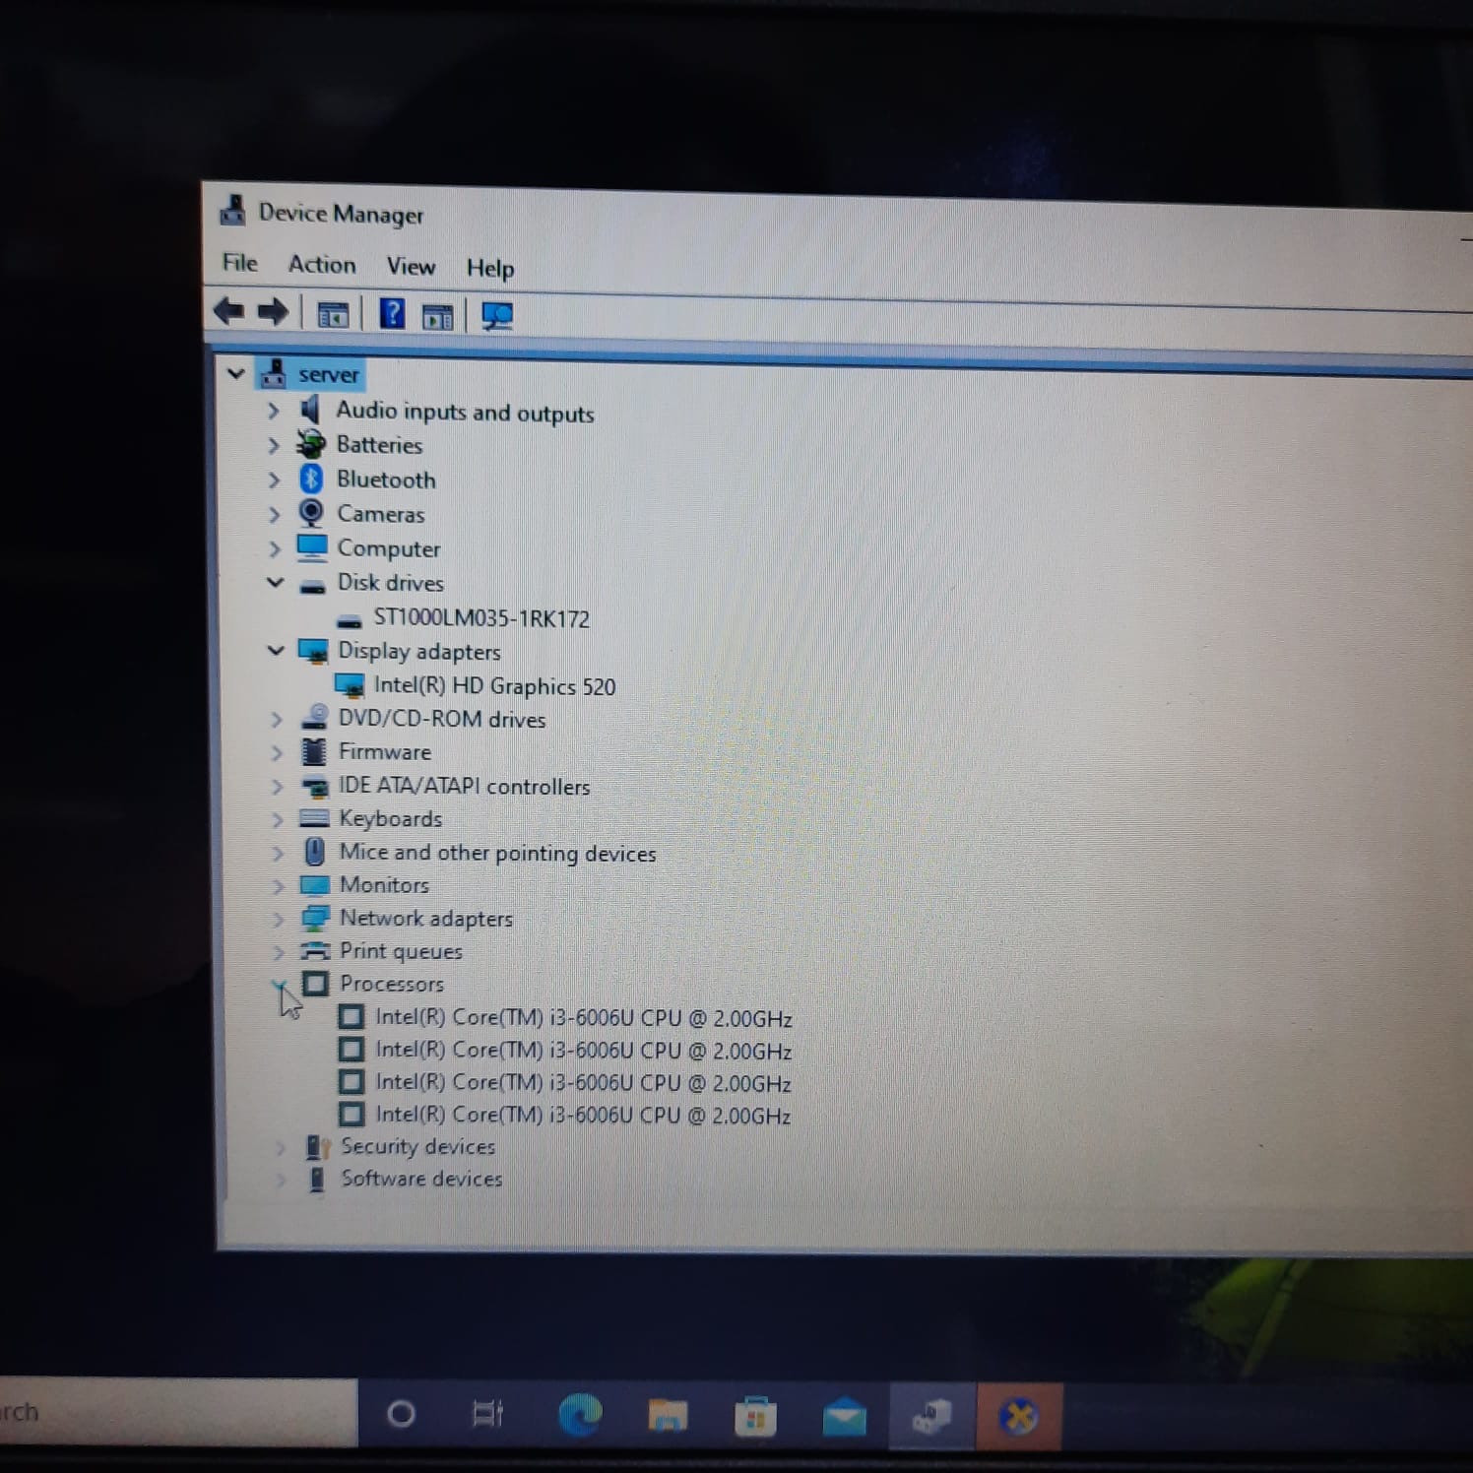Click the Monitors category icon
This screenshot has height=1473, width=1473.
click(314, 884)
